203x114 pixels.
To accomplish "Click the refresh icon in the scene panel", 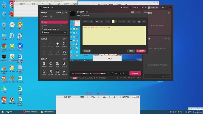I will click(x=66, y=13).
